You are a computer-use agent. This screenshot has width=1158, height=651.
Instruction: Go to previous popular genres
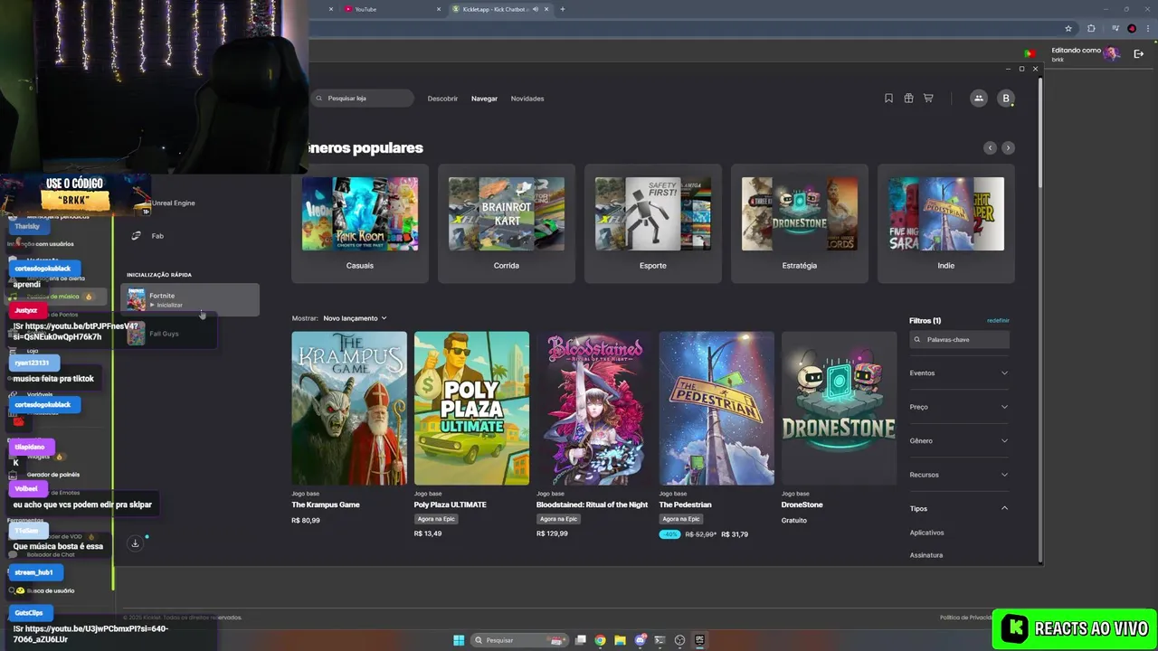point(990,147)
